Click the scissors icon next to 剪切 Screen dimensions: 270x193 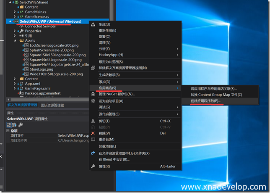[93, 121]
